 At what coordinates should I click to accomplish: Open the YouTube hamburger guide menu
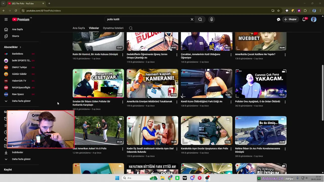(x=6, y=19)
